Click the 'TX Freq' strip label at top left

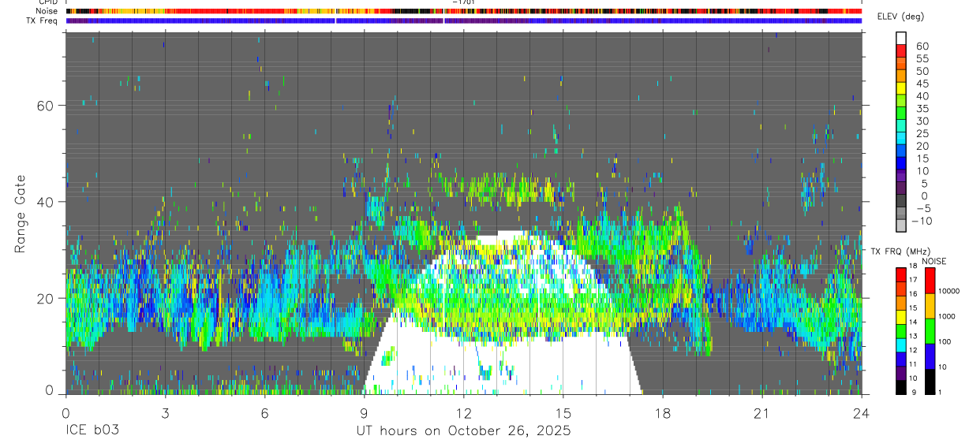pyautogui.click(x=43, y=20)
